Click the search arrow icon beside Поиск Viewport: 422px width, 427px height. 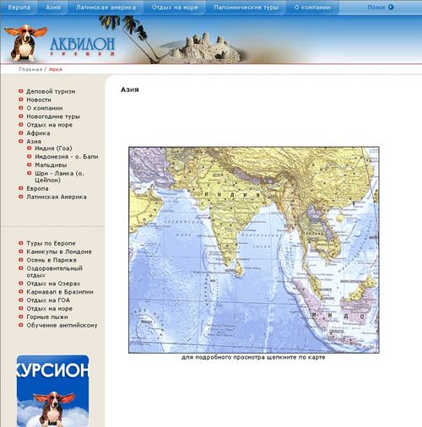point(391,7)
